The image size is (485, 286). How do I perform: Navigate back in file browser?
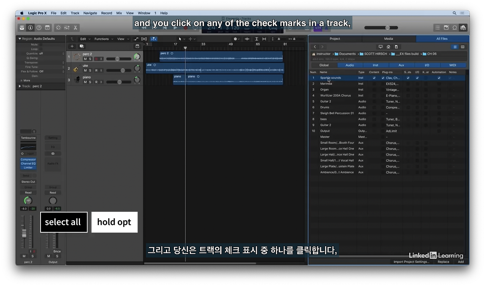pos(315,47)
